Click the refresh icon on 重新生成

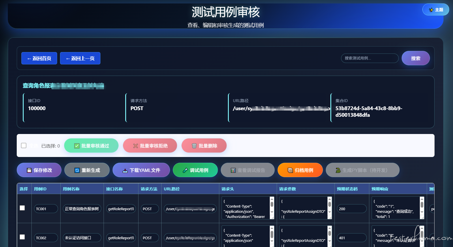click(x=77, y=170)
